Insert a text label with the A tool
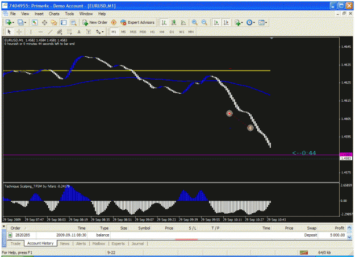355x257 pixels. pyautogui.click(x=79, y=32)
